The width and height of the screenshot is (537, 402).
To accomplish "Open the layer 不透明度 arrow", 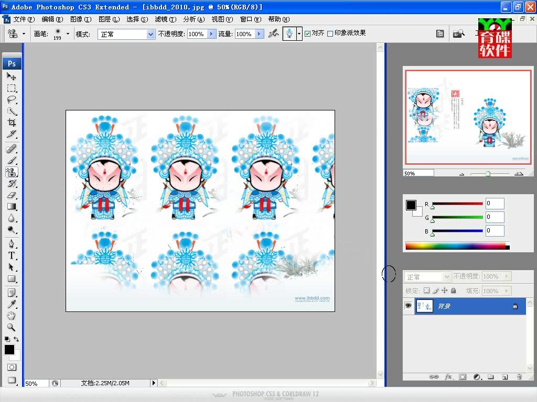I will click(507, 276).
